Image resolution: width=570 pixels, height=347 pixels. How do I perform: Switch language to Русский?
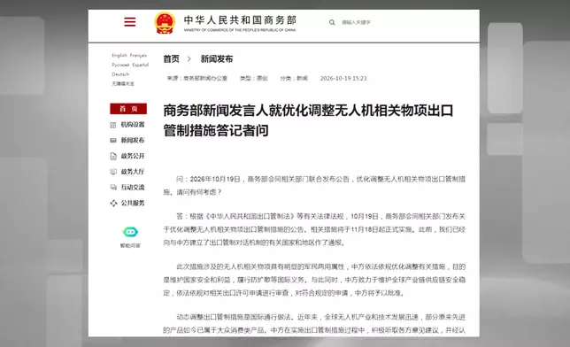[120, 65]
